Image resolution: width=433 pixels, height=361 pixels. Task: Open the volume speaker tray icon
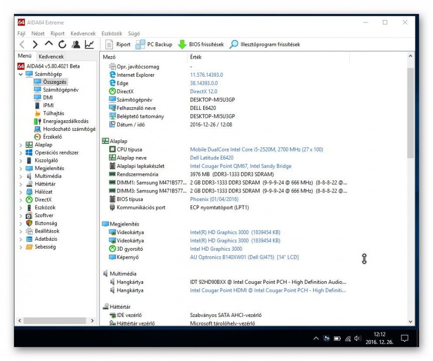[x=358, y=338]
